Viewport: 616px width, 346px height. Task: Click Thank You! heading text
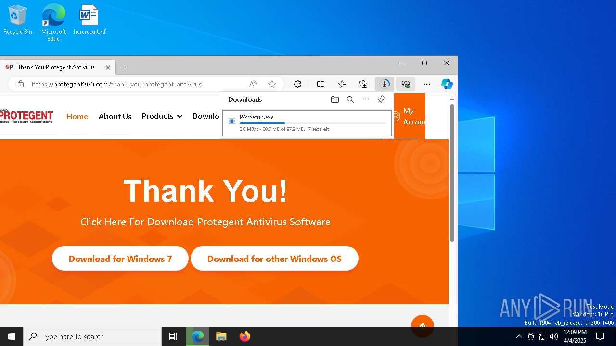coord(205,191)
